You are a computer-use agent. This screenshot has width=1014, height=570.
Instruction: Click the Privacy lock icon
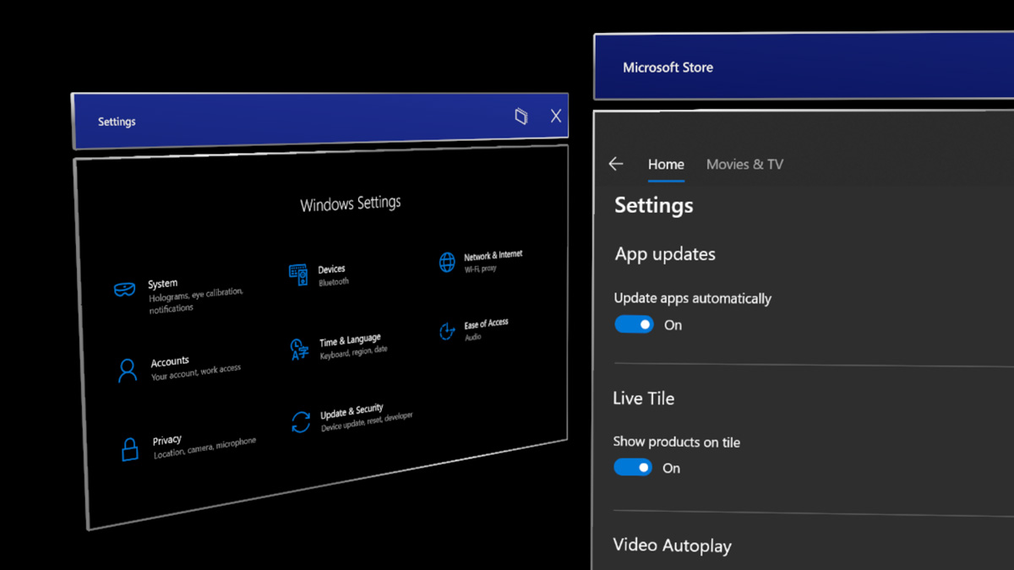(x=129, y=448)
